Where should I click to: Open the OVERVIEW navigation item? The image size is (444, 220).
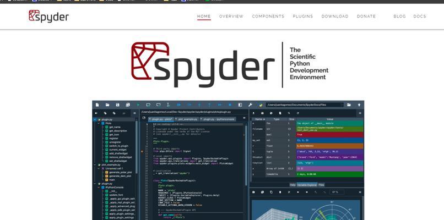(231, 16)
